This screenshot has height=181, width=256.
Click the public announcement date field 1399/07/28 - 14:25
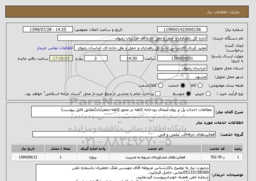click(x=48, y=29)
